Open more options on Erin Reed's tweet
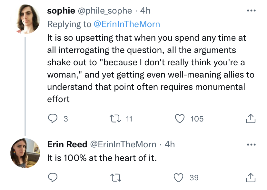267x190 pixels. coord(251,144)
